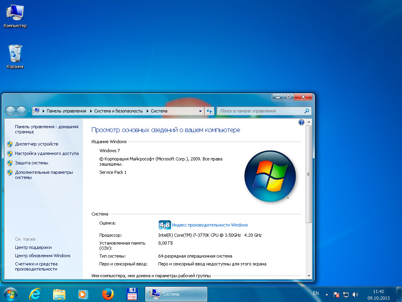Expand the address bar history dropdown
Screen dimensions: 402x302
point(200,111)
